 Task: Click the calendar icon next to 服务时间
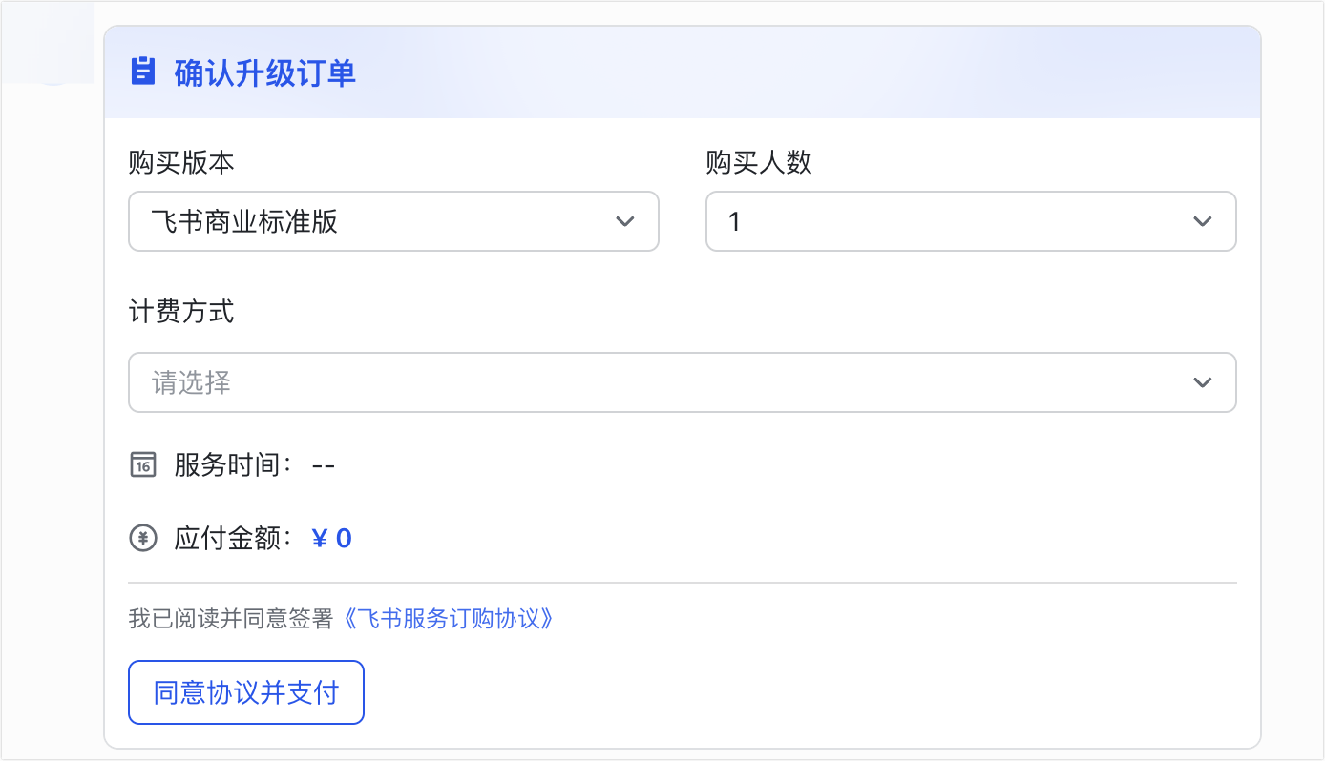point(142,466)
